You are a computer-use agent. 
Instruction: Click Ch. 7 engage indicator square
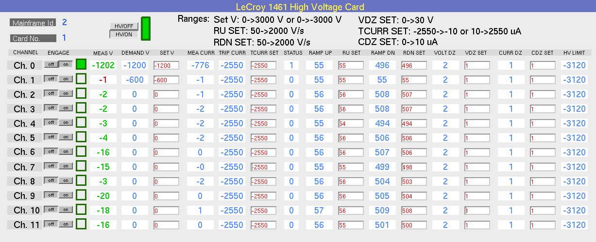pyautogui.click(x=81, y=166)
